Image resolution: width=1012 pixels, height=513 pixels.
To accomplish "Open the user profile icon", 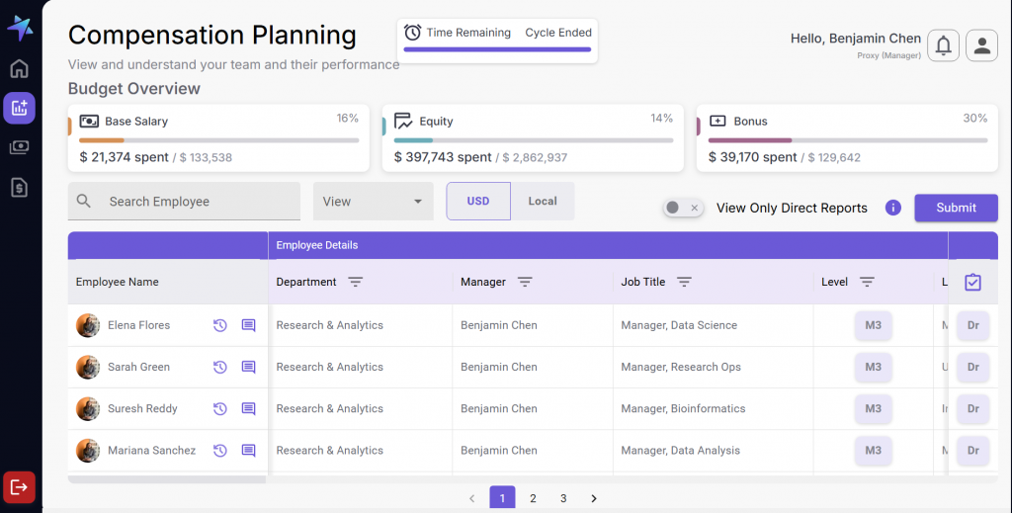I will (981, 45).
